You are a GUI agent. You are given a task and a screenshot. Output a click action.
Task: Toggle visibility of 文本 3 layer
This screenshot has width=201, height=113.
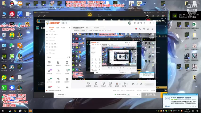[x=47, y=41]
